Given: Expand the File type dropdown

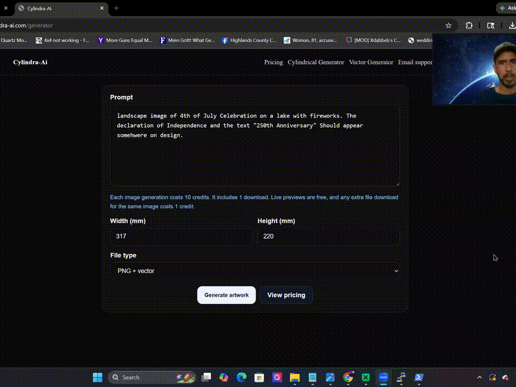Looking at the screenshot, I should point(255,271).
